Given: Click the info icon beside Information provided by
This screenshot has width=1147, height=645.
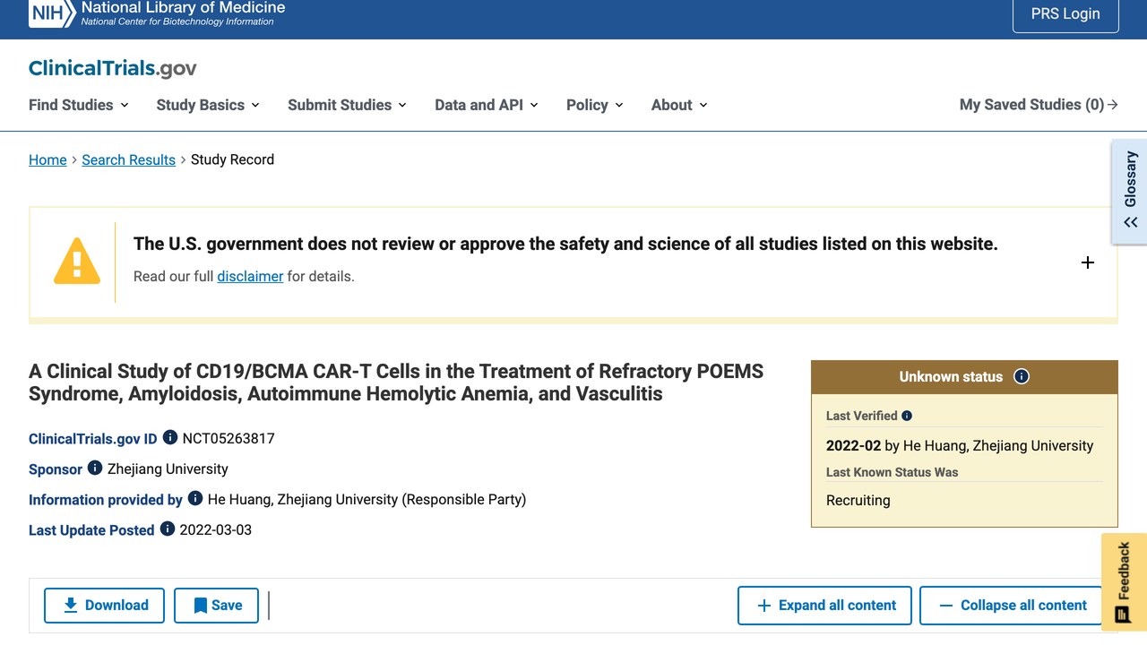Looking at the screenshot, I should tap(195, 499).
